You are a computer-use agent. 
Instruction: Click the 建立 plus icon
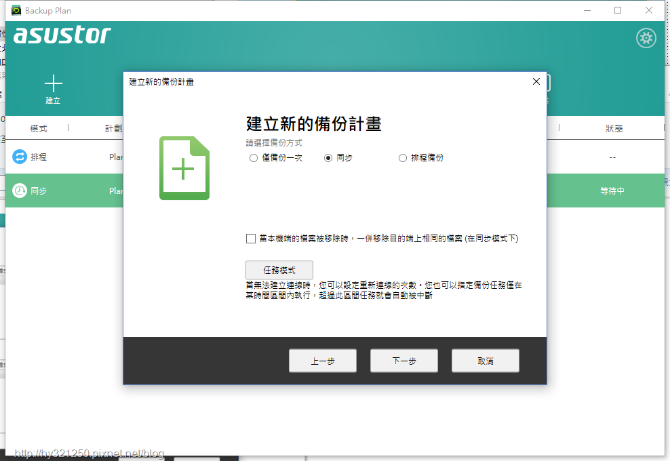click(54, 83)
